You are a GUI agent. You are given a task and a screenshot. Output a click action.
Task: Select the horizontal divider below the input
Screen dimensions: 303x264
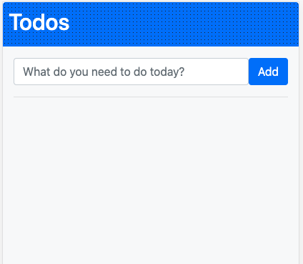[x=151, y=97]
